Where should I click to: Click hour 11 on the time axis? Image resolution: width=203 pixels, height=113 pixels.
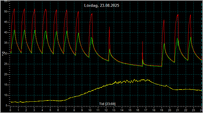(98, 110)
